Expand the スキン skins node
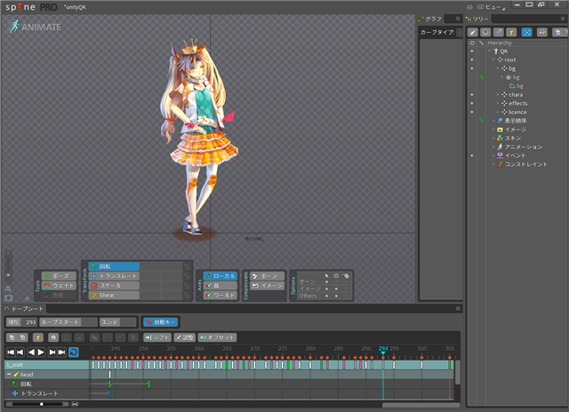This screenshot has width=569, height=412. coord(493,138)
